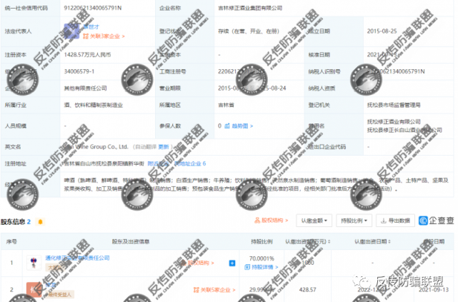Click the legal representative avatar thumbnail
The height and width of the screenshot is (302, 458).
click(71, 31)
